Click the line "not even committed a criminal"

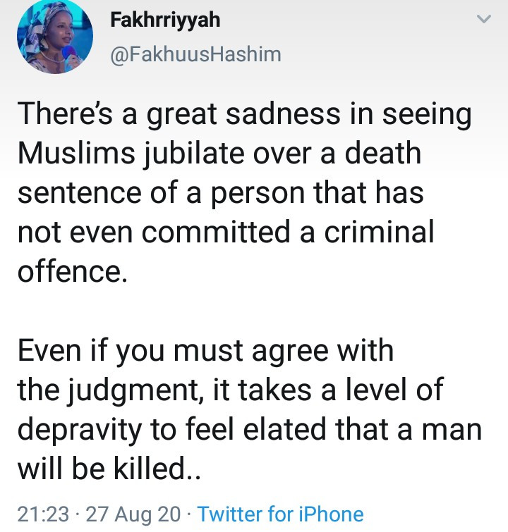click(x=226, y=231)
